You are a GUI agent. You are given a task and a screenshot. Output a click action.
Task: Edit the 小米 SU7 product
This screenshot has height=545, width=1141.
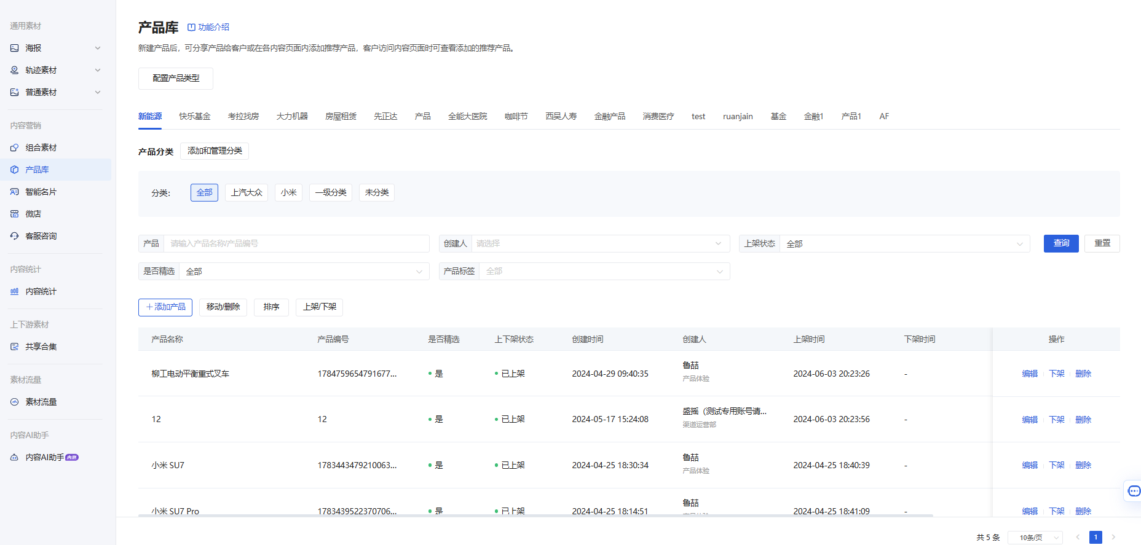coord(1030,465)
